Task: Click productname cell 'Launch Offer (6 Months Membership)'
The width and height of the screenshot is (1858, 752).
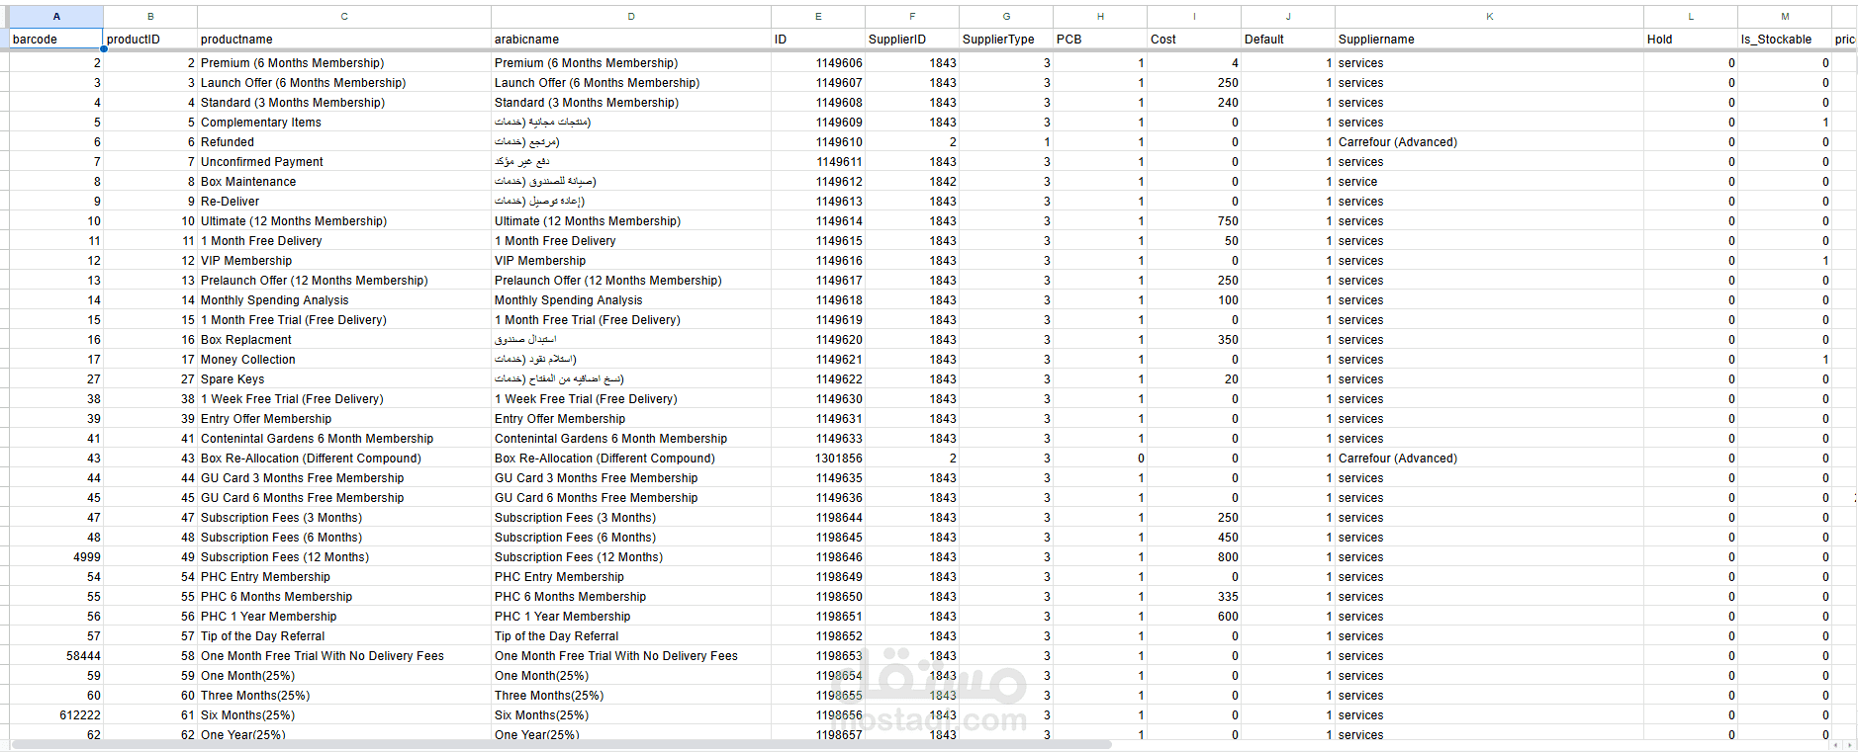Action: [344, 83]
